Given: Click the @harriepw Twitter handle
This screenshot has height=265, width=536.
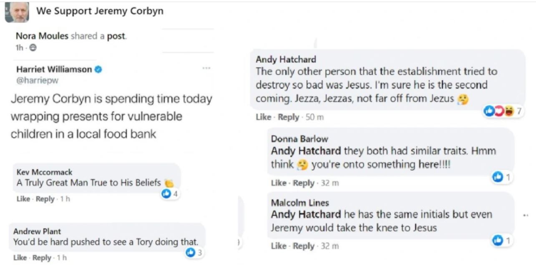Looking at the screenshot, I should 37,81.
